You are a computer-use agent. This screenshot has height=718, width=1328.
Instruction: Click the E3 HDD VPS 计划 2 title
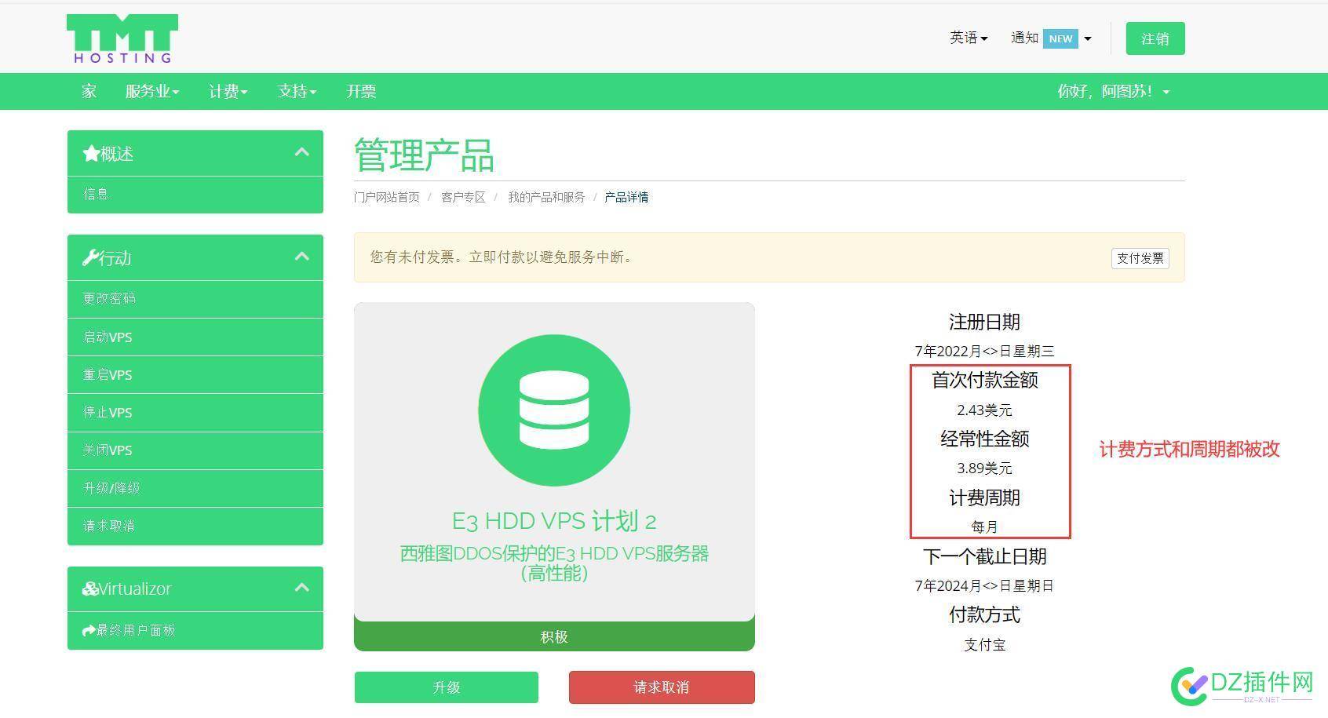click(554, 521)
